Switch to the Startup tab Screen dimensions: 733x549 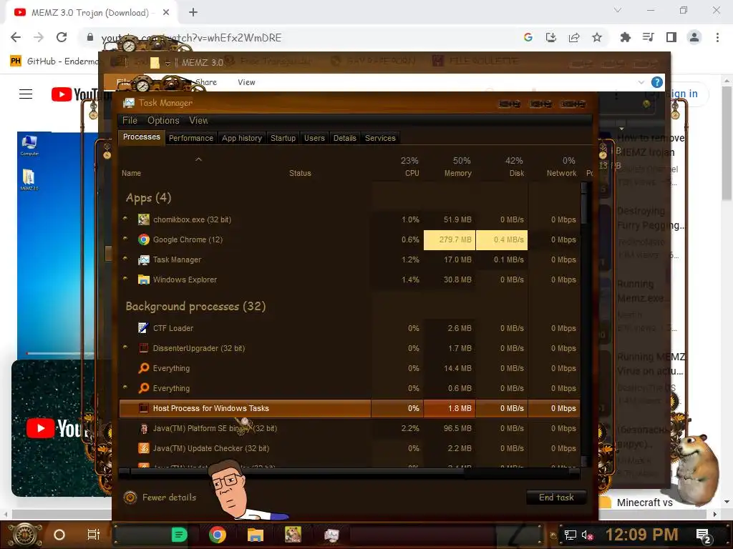coord(283,138)
